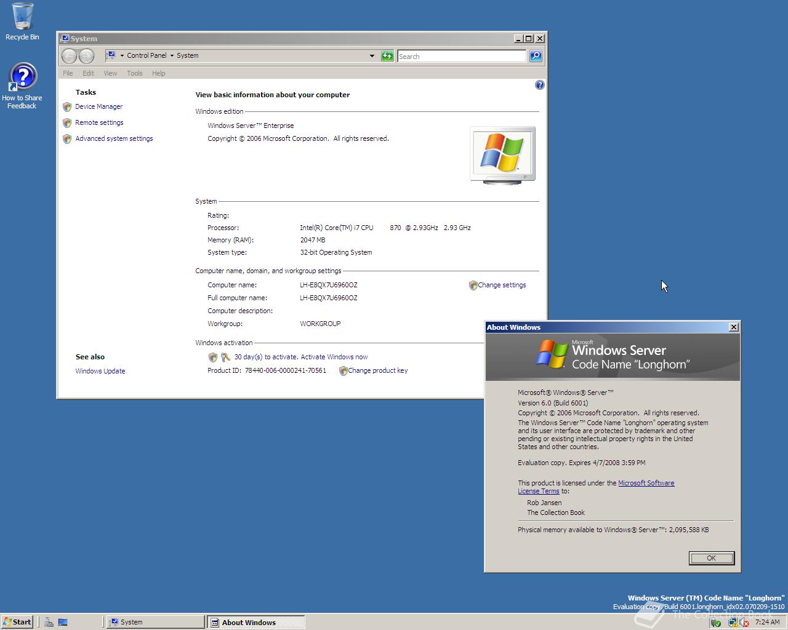Click the muted volume tray icon
This screenshot has width=788, height=630.
[744, 622]
